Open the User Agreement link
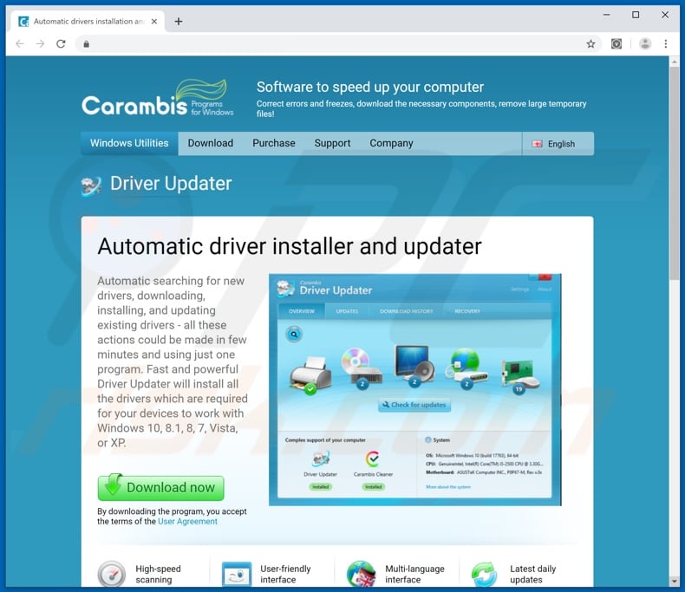The width and height of the screenshot is (685, 592). [x=187, y=521]
